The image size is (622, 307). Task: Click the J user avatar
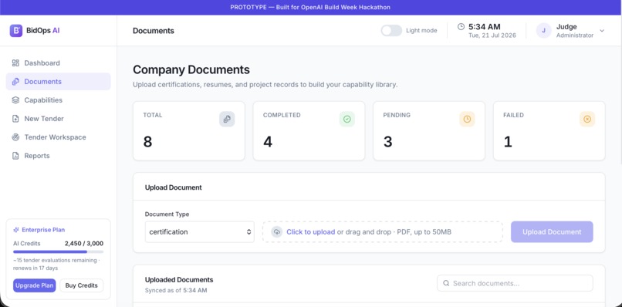point(543,31)
